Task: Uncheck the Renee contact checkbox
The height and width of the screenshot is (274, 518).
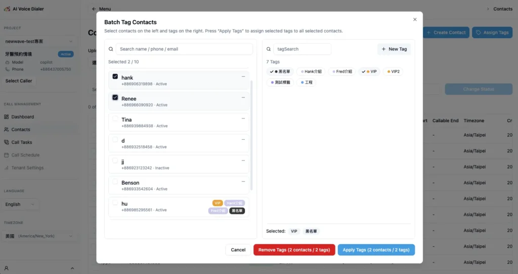Action: pos(115,97)
